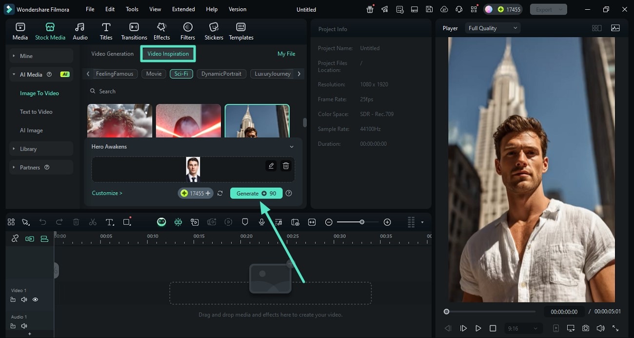Open the My File link

pyautogui.click(x=286, y=54)
